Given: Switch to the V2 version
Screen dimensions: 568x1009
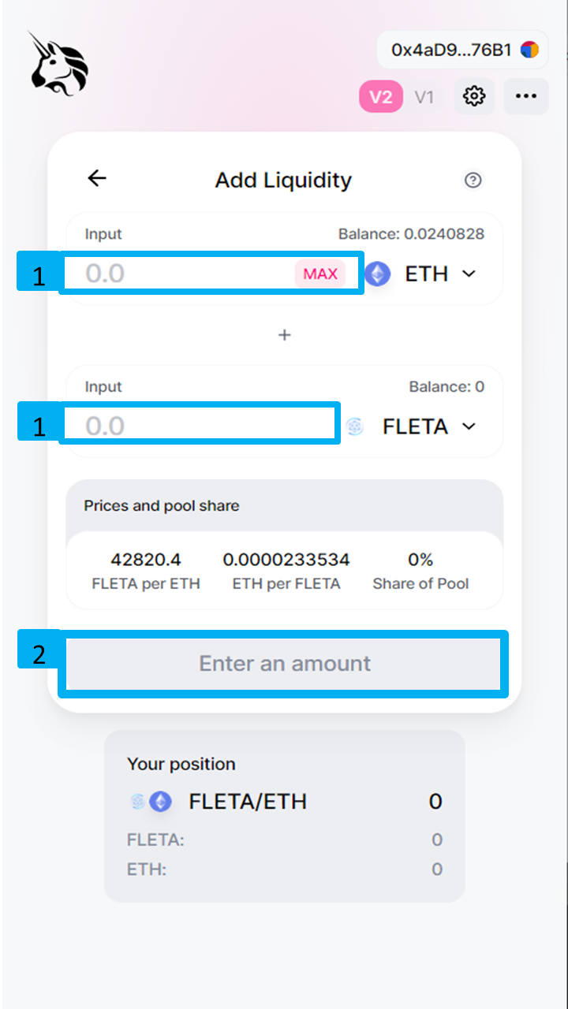Looking at the screenshot, I should [x=381, y=97].
